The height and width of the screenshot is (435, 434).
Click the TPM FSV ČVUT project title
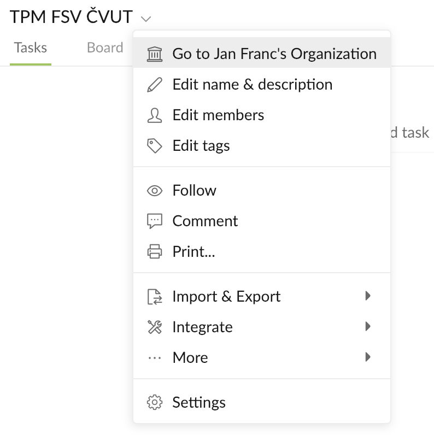click(x=71, y=16)
